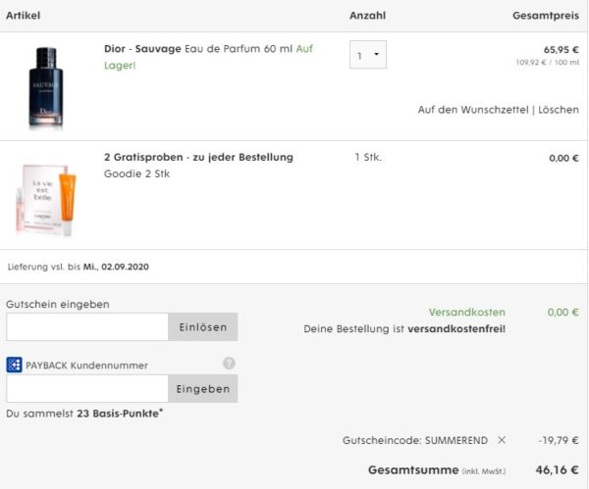Click the 2 Gratisproben item title
This screenshot has height=489, width=589.
(x=198, y=157)
